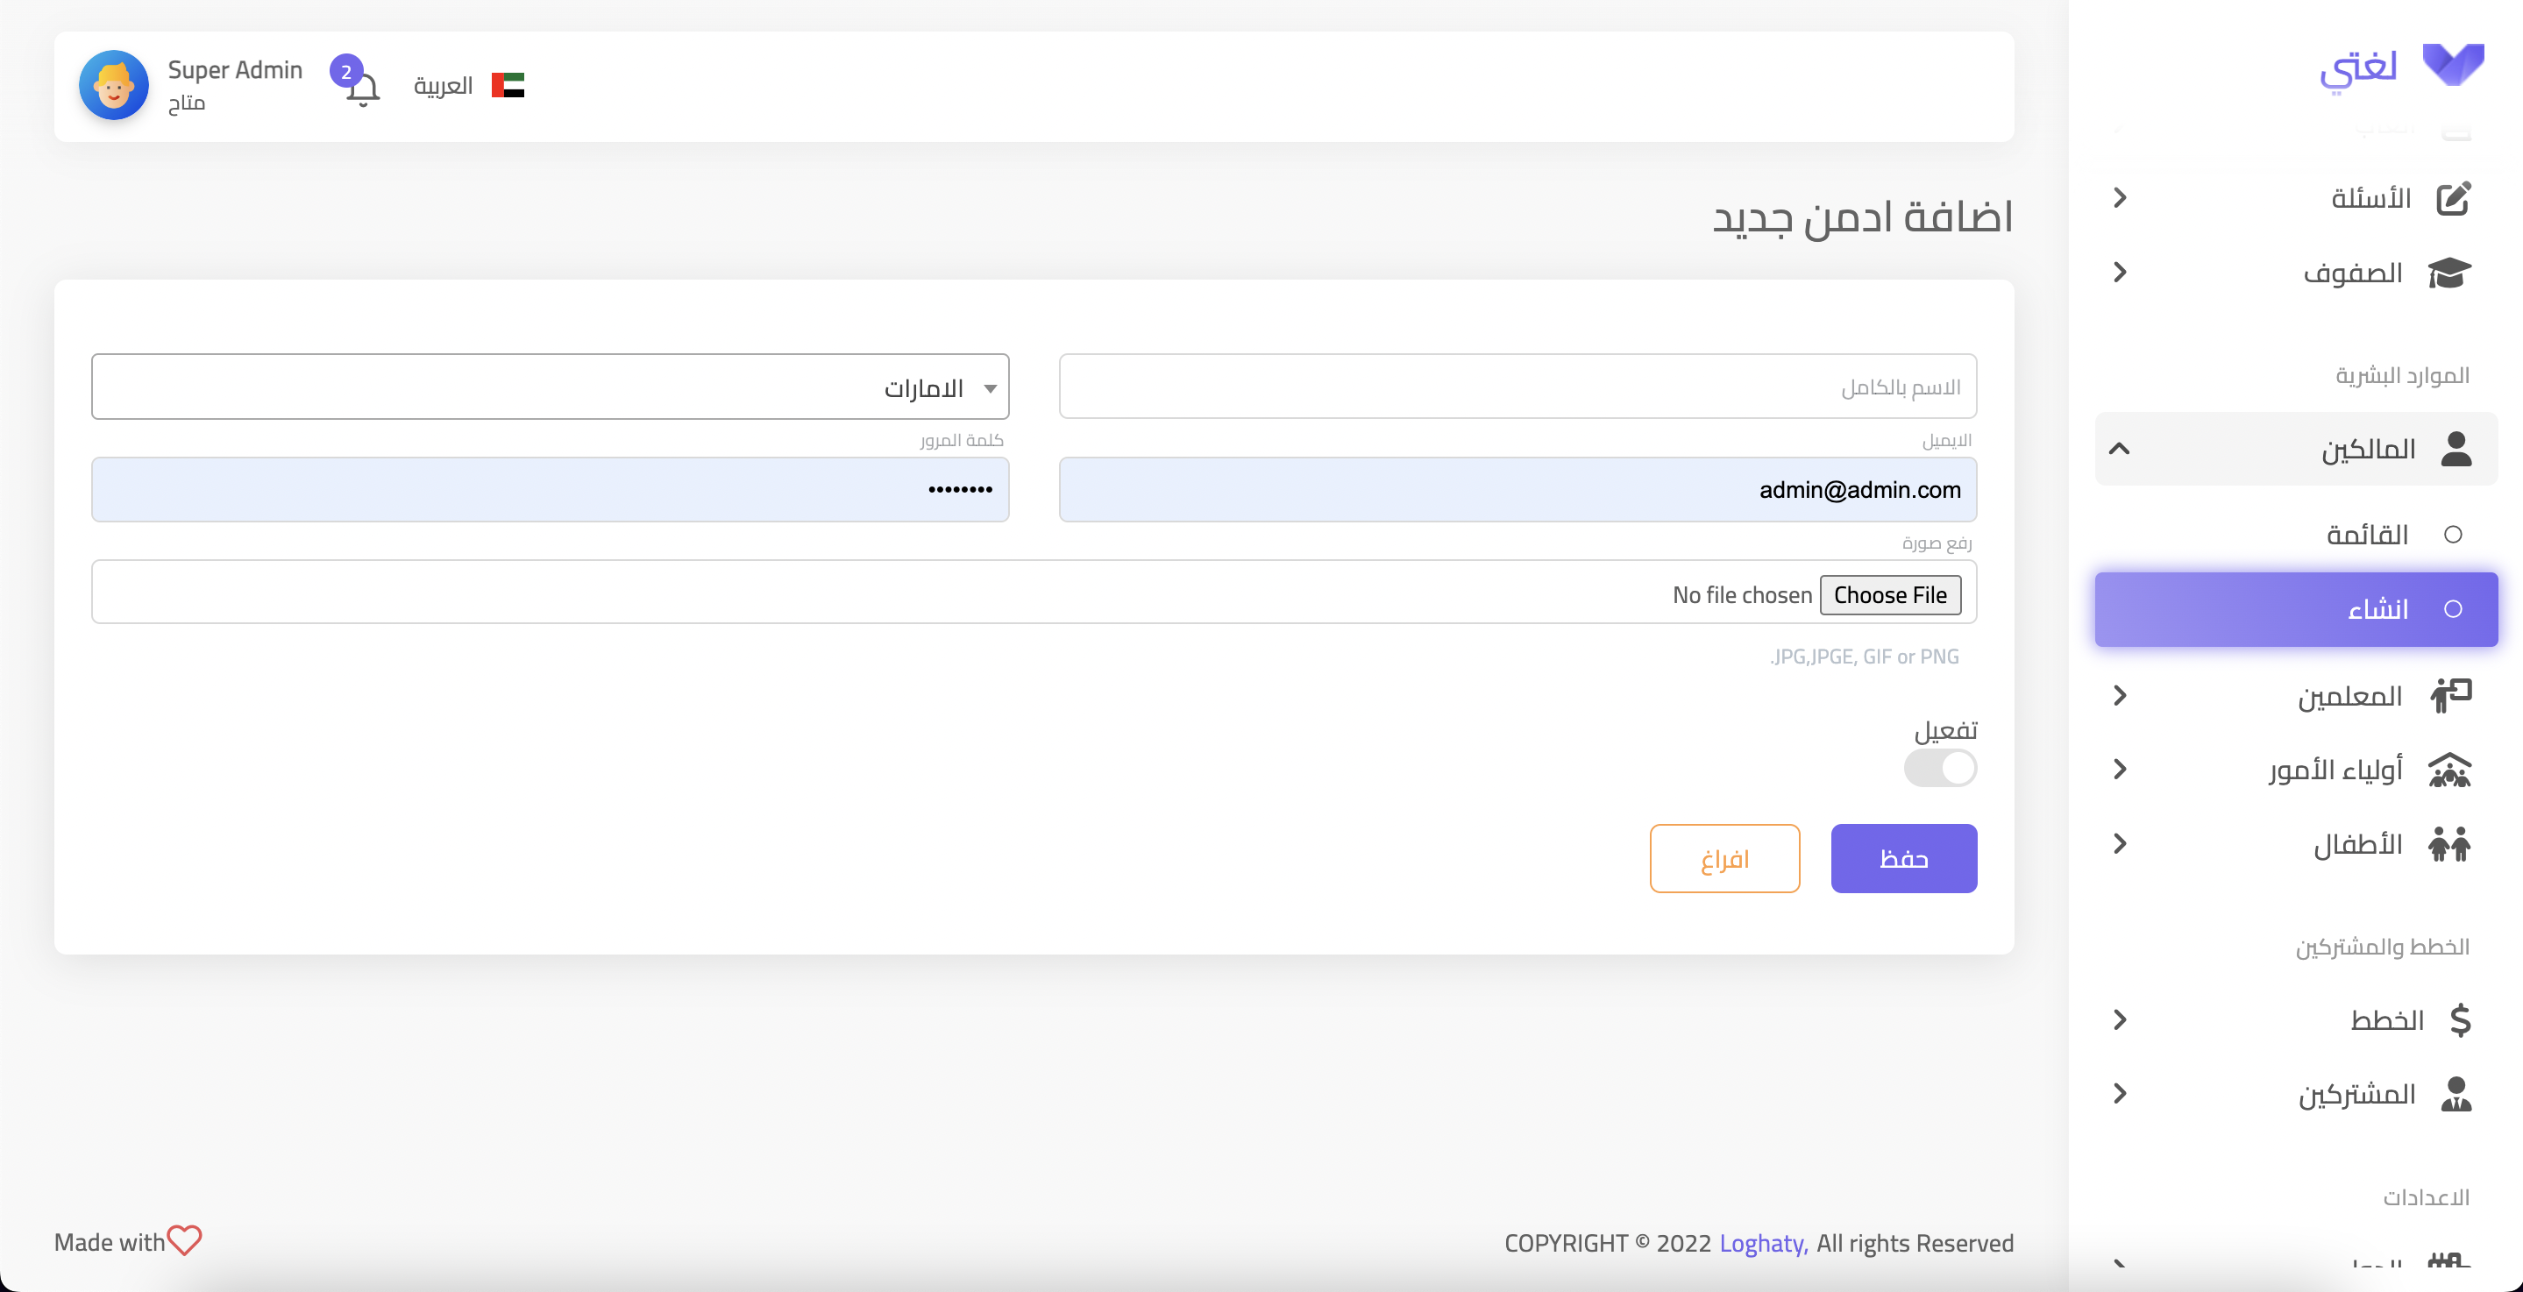Open the العربية language menu
The width and height of the screenshot is (2523, 1292).
pos(444,86)
